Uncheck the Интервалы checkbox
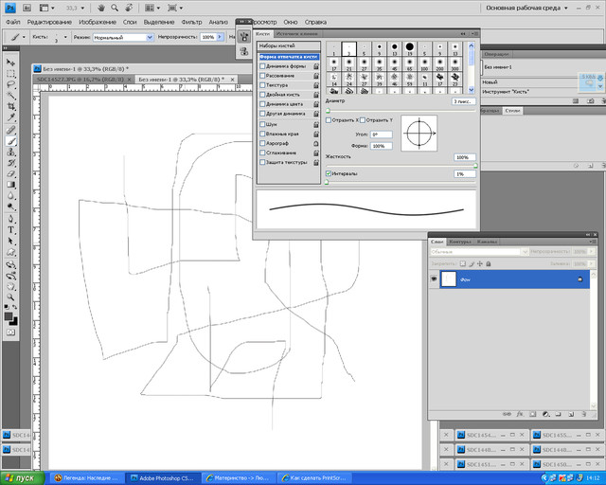 329,174
